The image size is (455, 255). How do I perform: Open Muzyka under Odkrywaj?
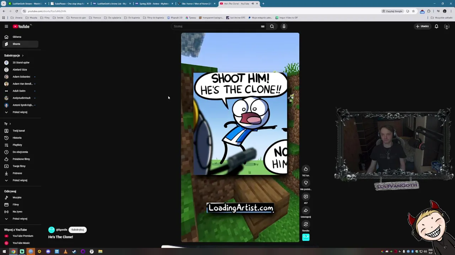point(20,198)
